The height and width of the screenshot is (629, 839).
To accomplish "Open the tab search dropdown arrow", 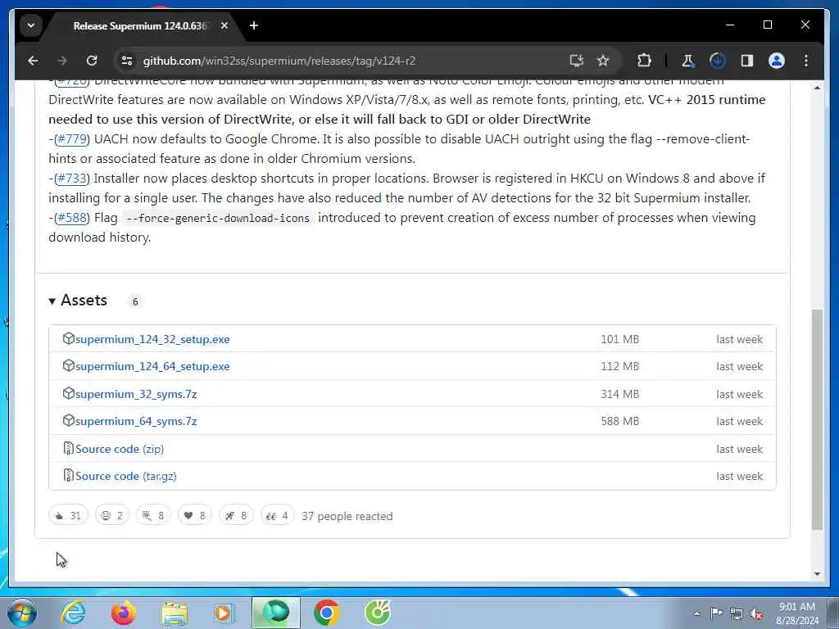I will pyautogui.click(x=31, y=25).
